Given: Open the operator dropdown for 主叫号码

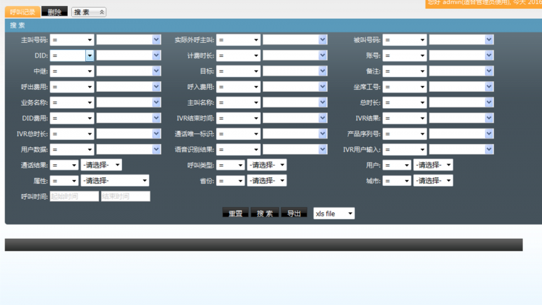Looking at the screenshot, I should point(71,40).
